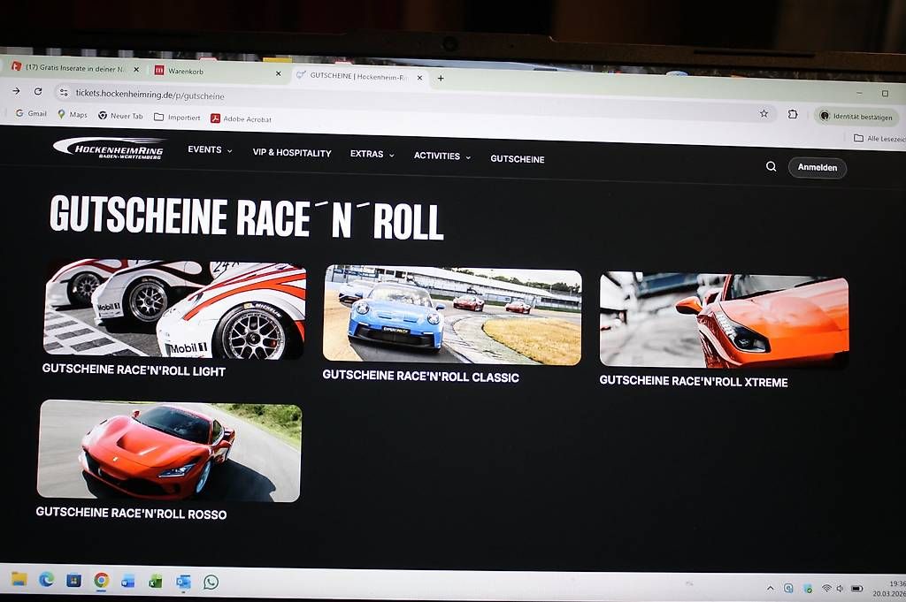Open WhatsApp from the taskbar
The width and height of the screenshot is (906, 602).
pos(211,582)
